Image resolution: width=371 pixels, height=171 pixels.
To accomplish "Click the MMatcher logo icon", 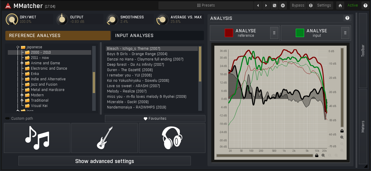I will click(8, 6).
